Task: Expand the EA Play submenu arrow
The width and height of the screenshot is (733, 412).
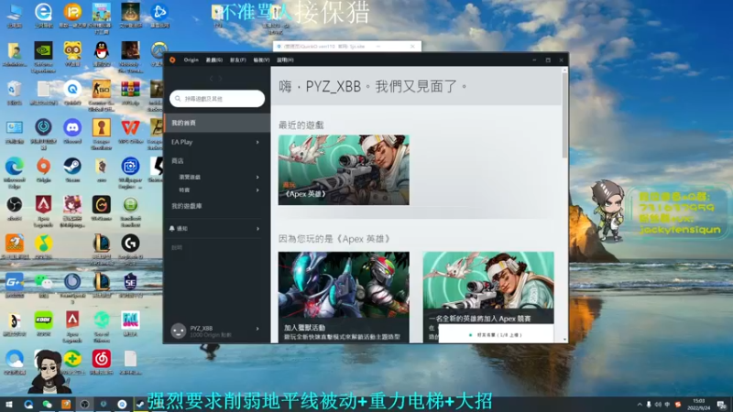Action: (x=257, y=142)
